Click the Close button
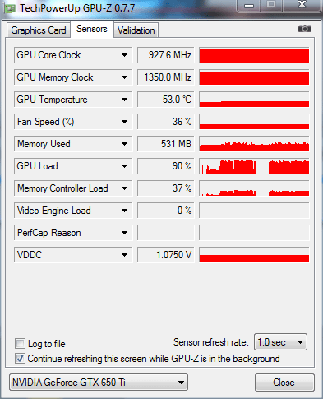 coord(284,383)
